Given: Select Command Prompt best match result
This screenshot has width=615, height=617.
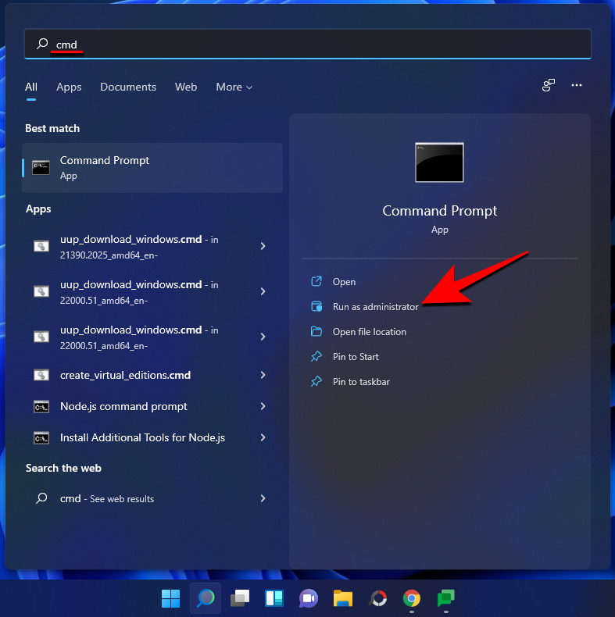Looking at the screenshot, I should coord(152,167).
